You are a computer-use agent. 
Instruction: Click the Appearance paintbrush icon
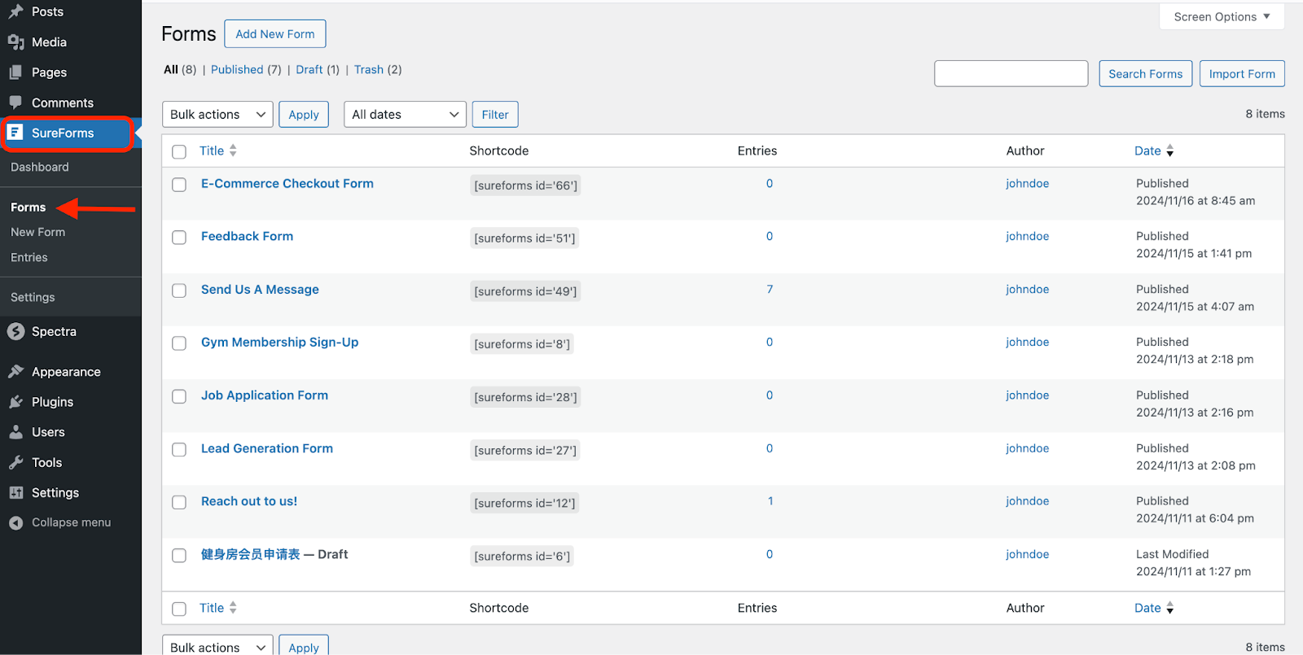tap(15, 372)
